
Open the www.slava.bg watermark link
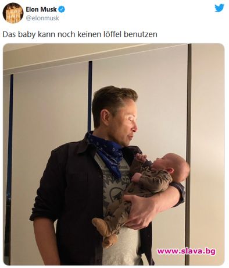(x=187, y=251)
